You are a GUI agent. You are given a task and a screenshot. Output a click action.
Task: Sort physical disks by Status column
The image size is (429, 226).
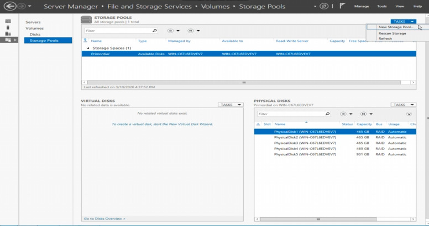coord(347,124)
